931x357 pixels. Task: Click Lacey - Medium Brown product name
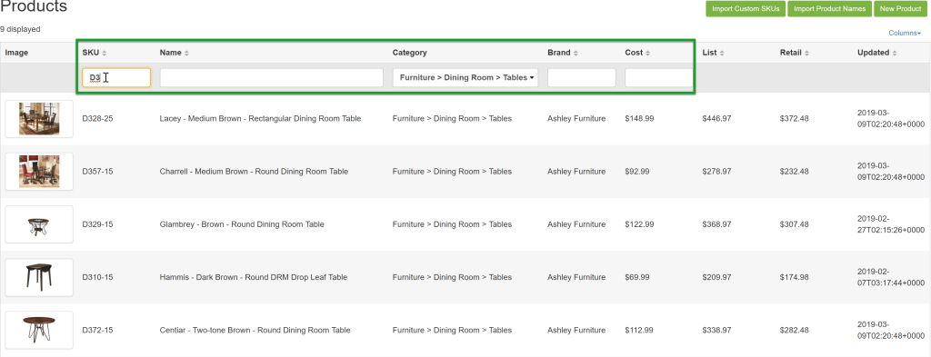pos(260,119)
